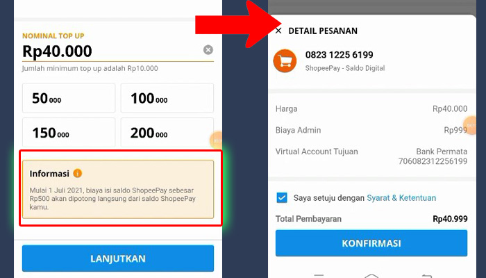Tap the Informasi notice box
The height and width of the screenshot is (278, 486).
[118, 189]
